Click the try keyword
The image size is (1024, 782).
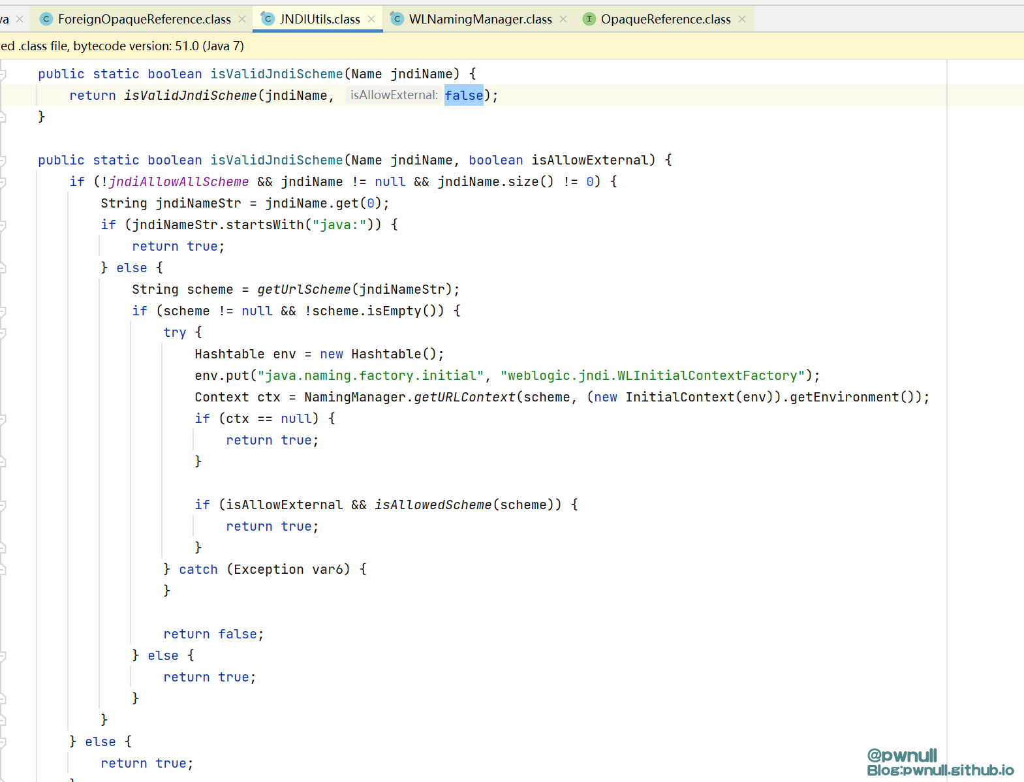click(175, 332)
